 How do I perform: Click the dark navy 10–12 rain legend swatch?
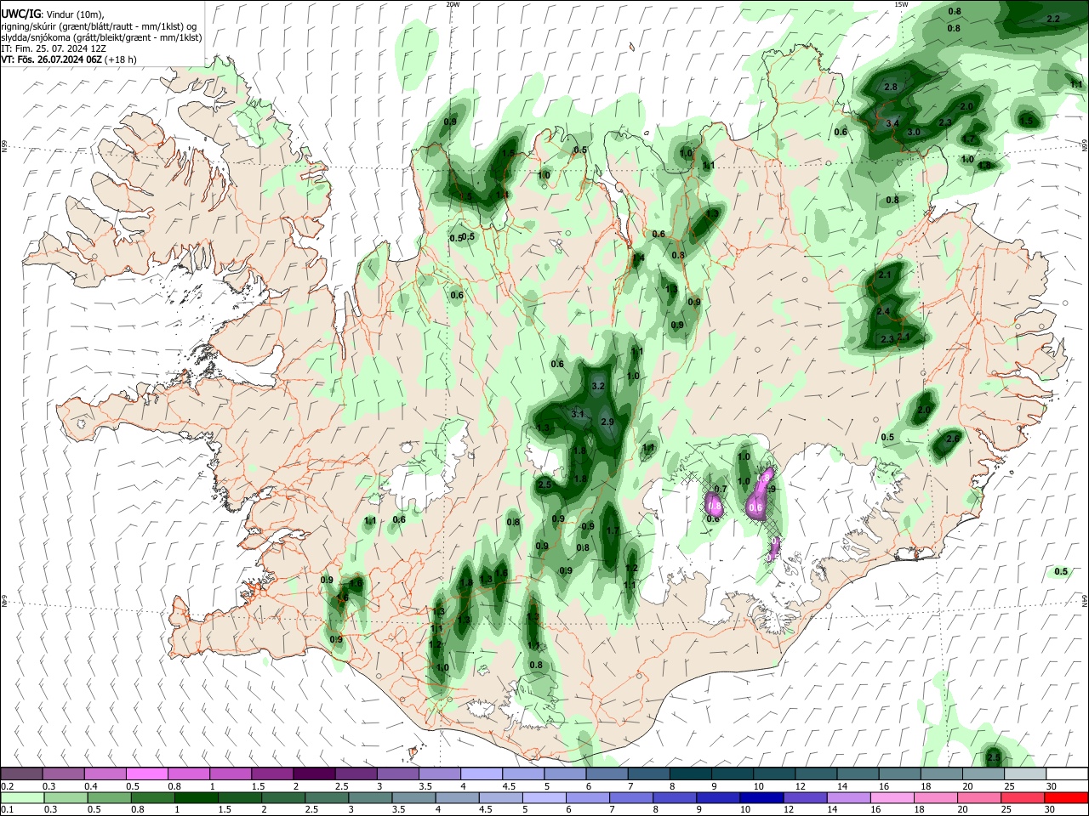[761, 797]
